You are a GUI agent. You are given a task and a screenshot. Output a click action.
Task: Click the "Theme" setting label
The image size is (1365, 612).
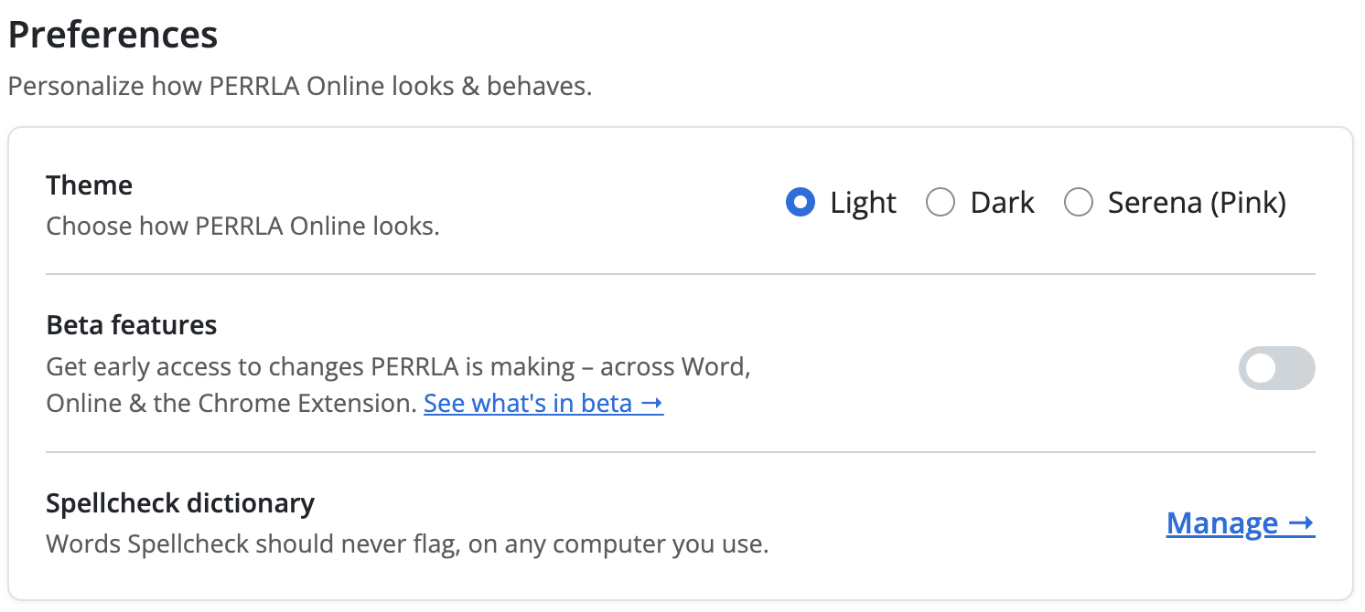[x=90, y=185]
